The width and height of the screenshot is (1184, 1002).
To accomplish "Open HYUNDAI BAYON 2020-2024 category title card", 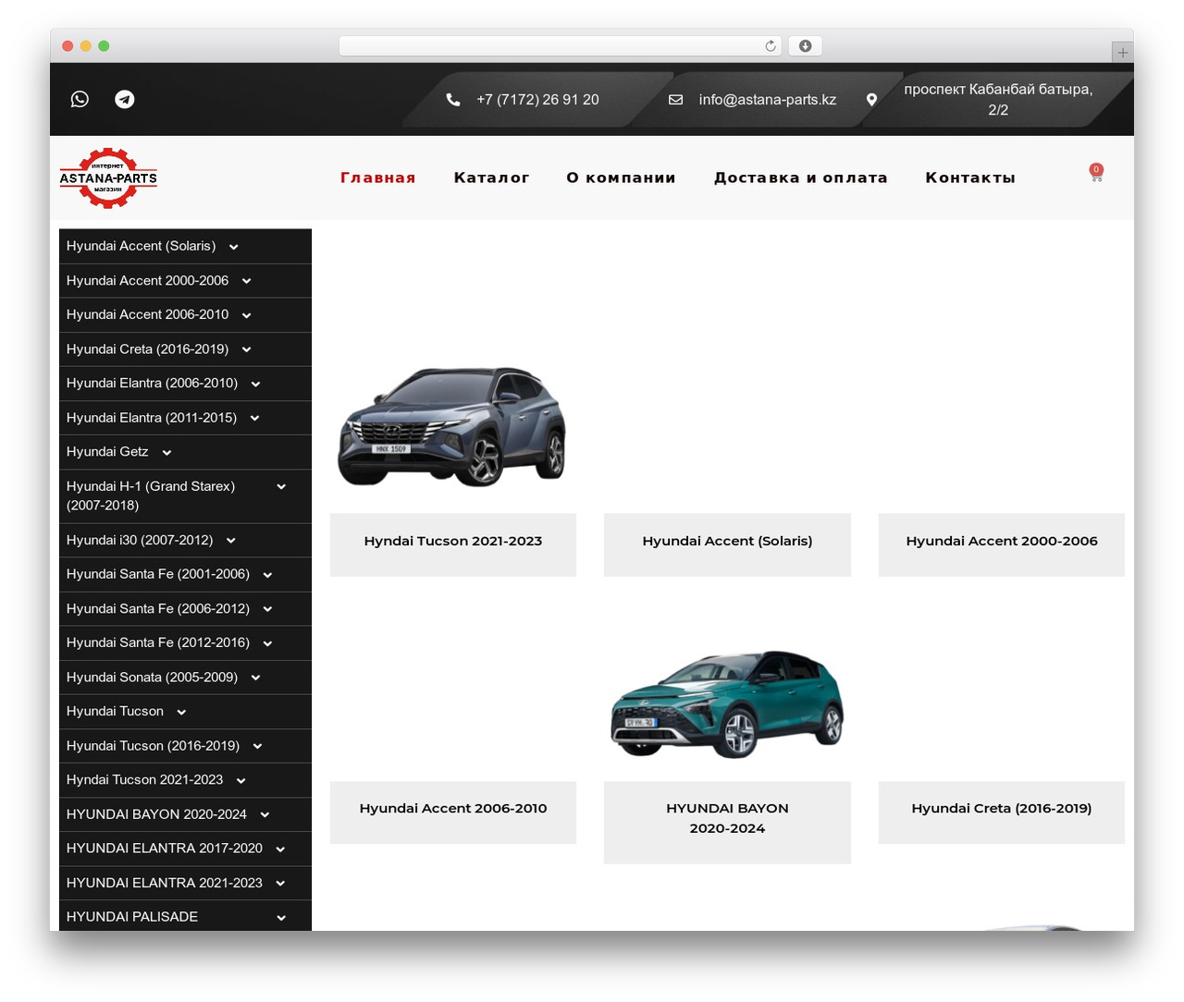I will tap(727, 823).
